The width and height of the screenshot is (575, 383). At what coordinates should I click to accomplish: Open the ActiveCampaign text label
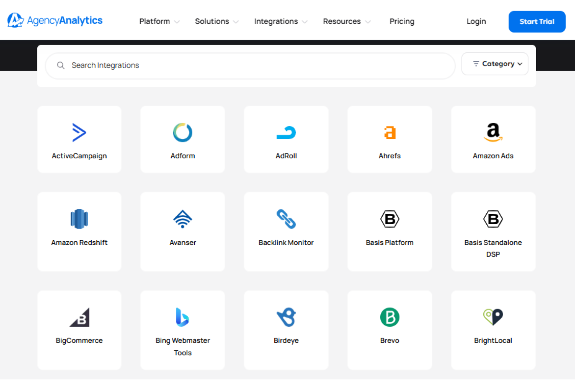(79, 156)
